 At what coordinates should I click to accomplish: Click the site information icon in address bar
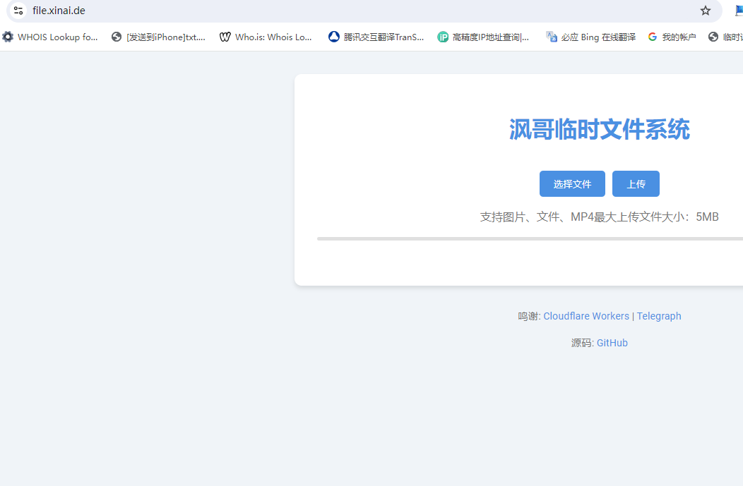point(18,11)
